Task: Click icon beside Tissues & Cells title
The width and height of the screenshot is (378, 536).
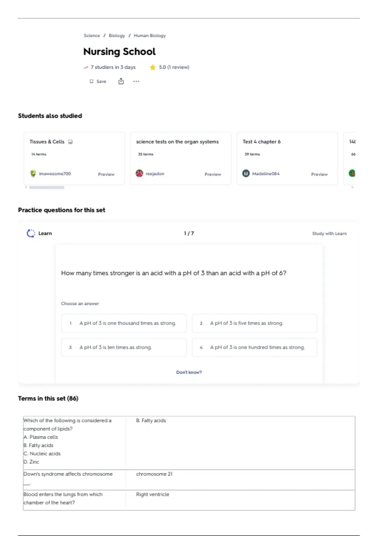Action: tap(71, 142)
